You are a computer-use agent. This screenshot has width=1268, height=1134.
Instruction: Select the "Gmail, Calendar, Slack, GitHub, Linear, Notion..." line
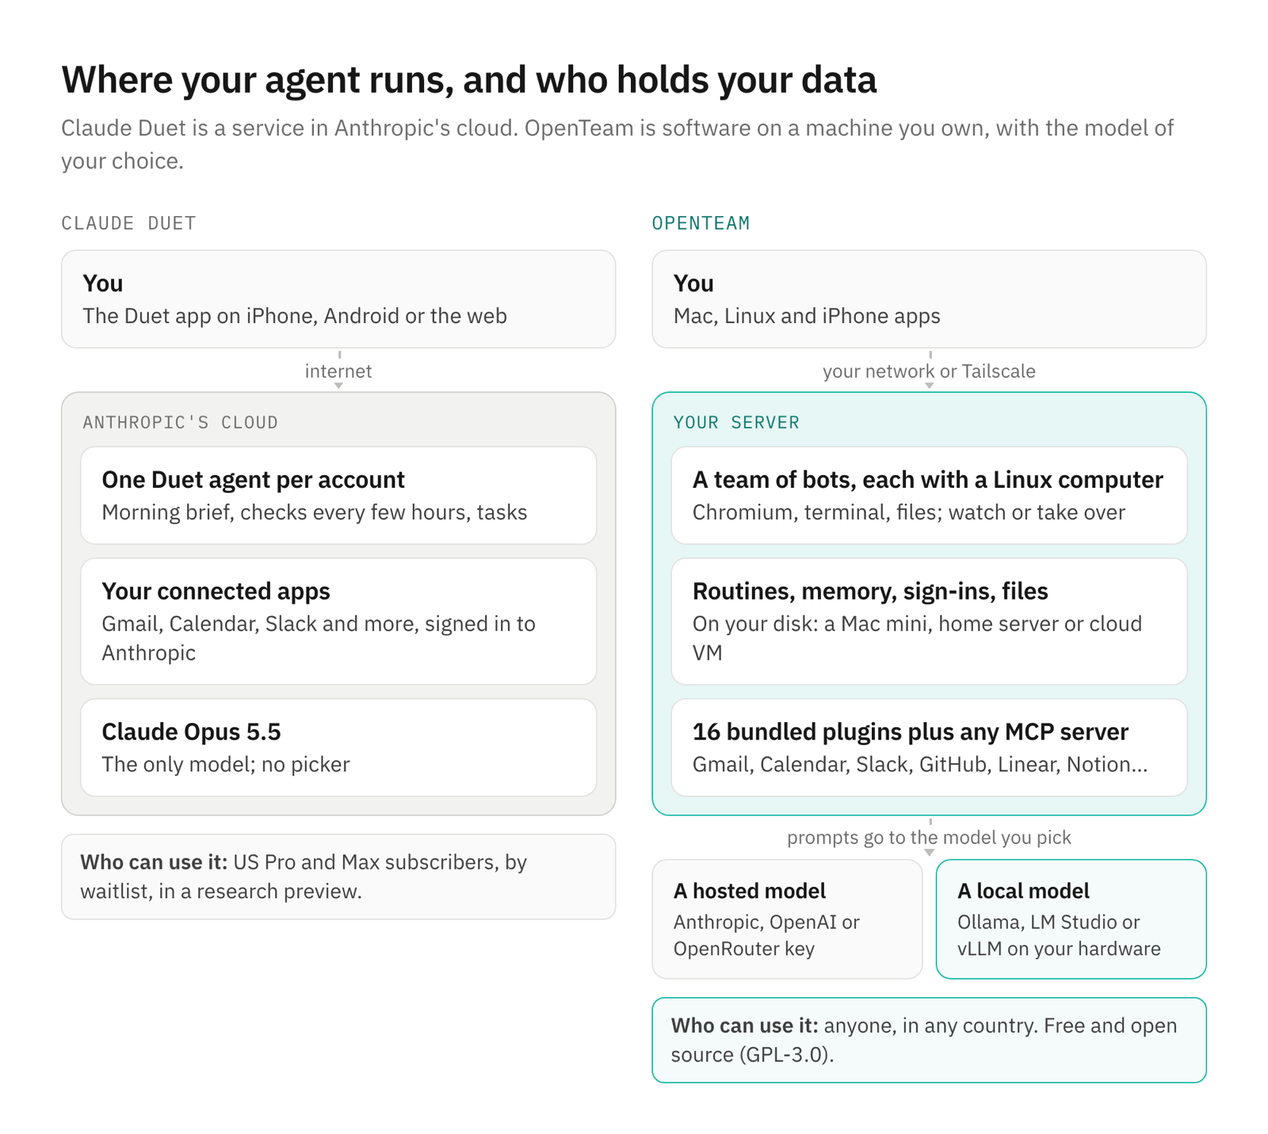pyautogui.click(x=920, y=764)
